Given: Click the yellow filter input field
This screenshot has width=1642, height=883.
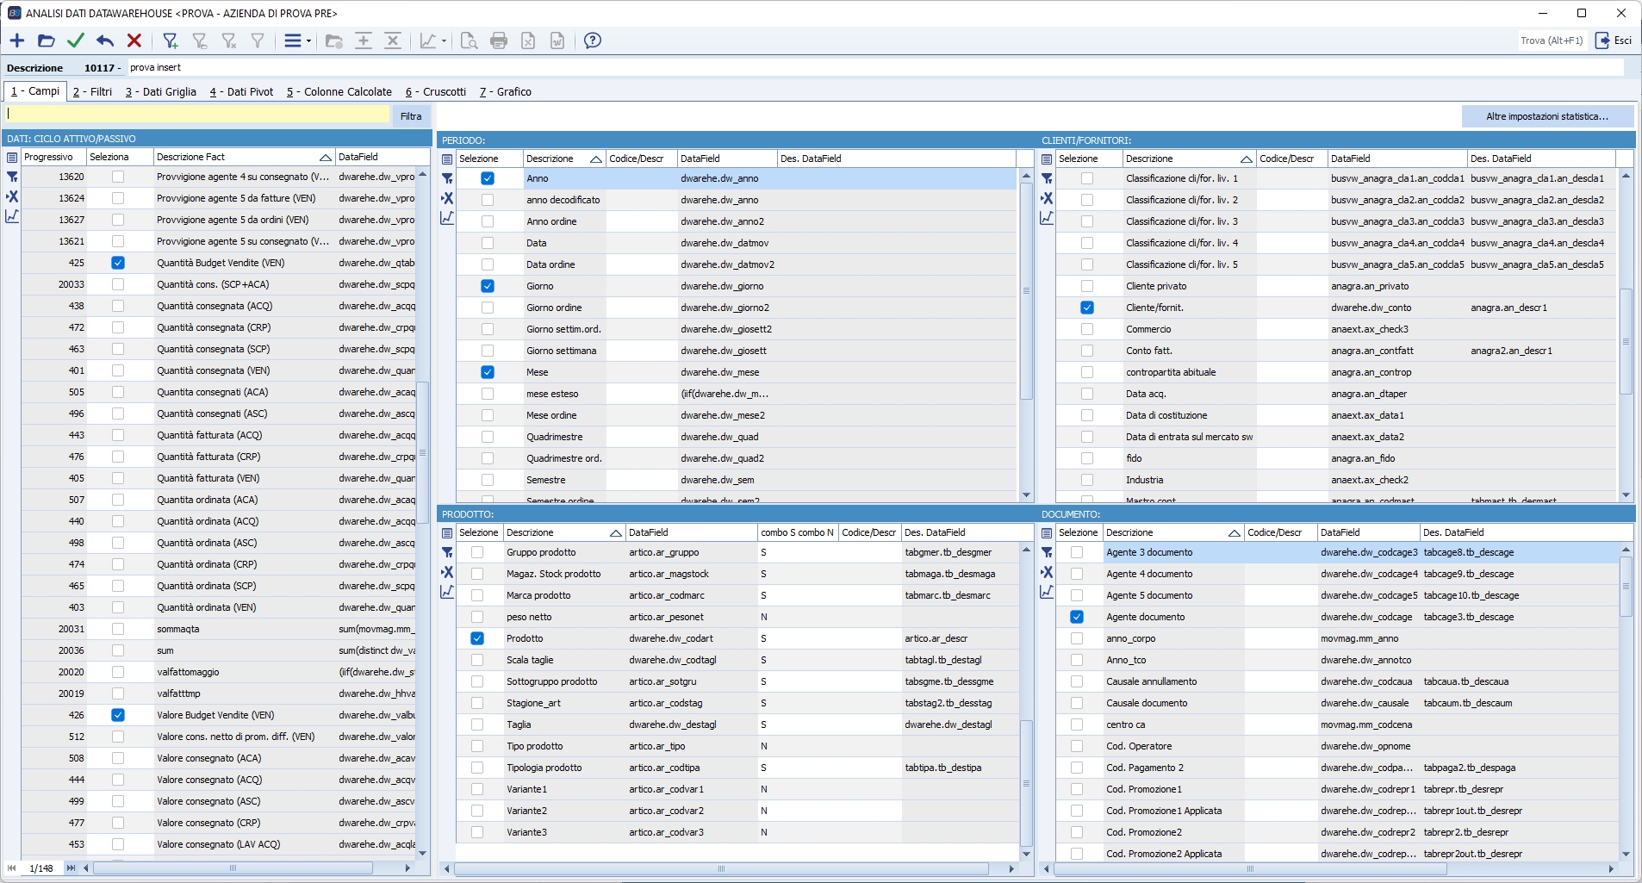Looking at the screenshot, I should tap(198, 115).
